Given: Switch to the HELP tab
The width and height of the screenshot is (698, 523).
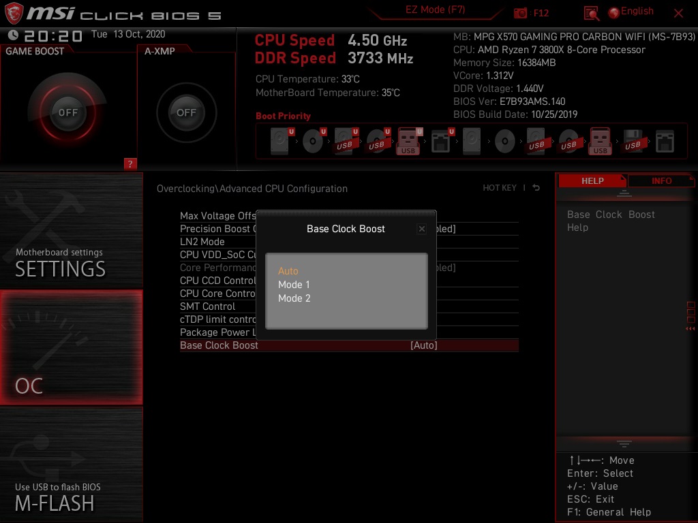Looking at the screenshot, I should click(592, 180).
